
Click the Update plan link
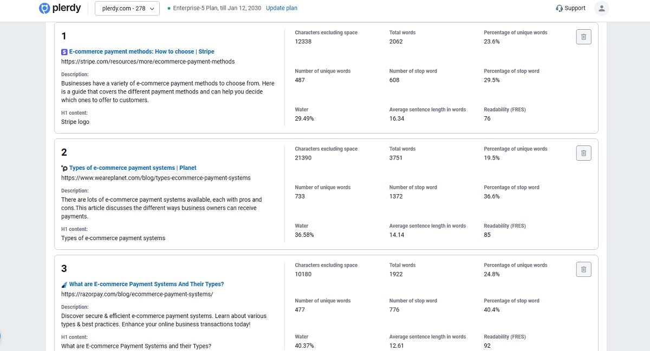[281, 8]
